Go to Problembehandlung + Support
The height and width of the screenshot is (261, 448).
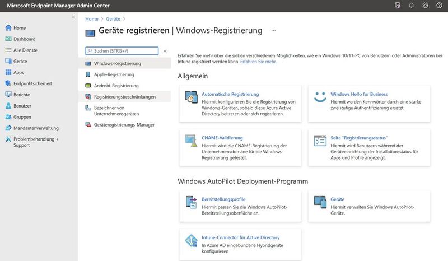[36, 142]
